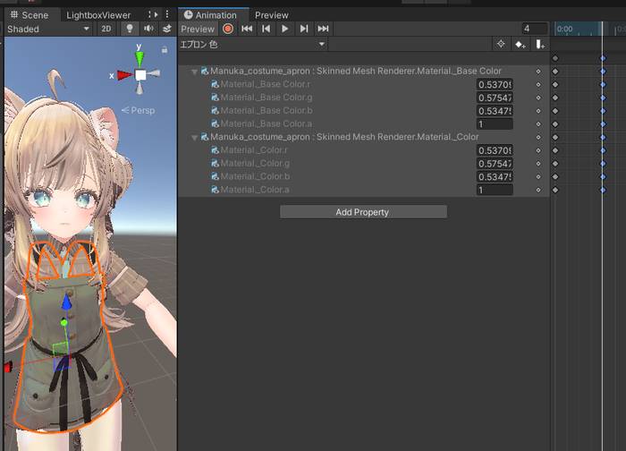The width and height of the screenshot is (626, 451).
Task: Click the _Color.g value field
Action: [x=495, y=164]
